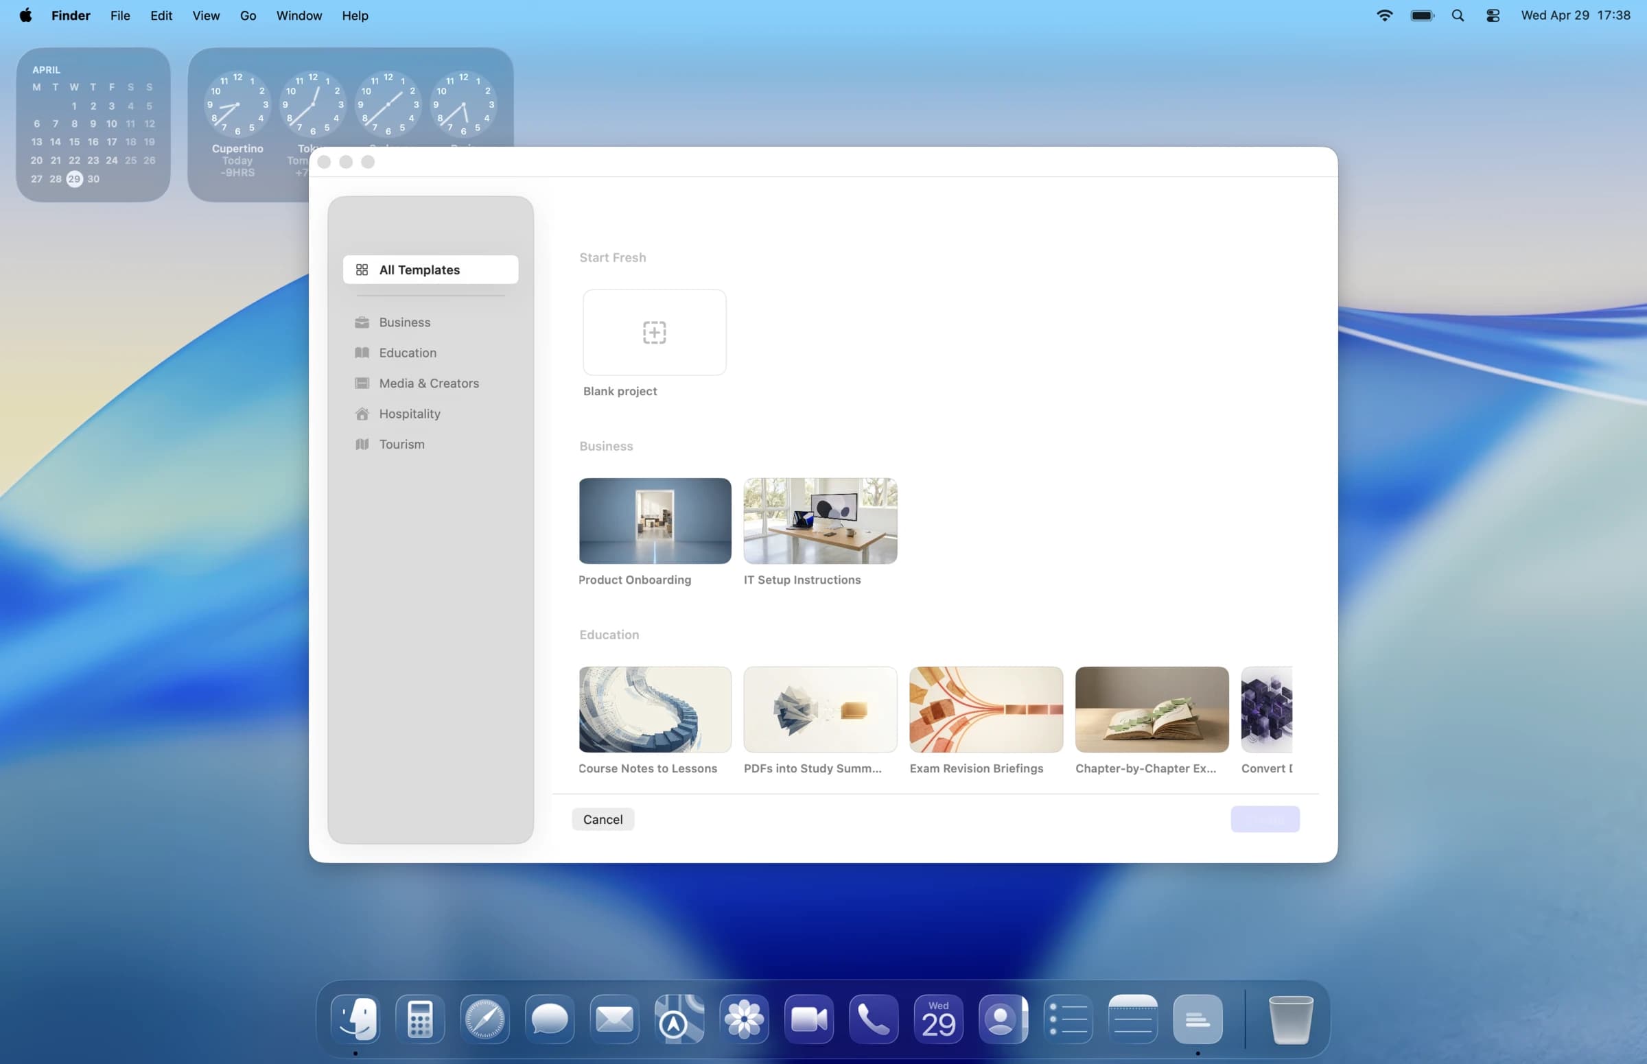
Task: Click the Business briefcase icon
Action: pyautogui.click(x=362, y=322)
